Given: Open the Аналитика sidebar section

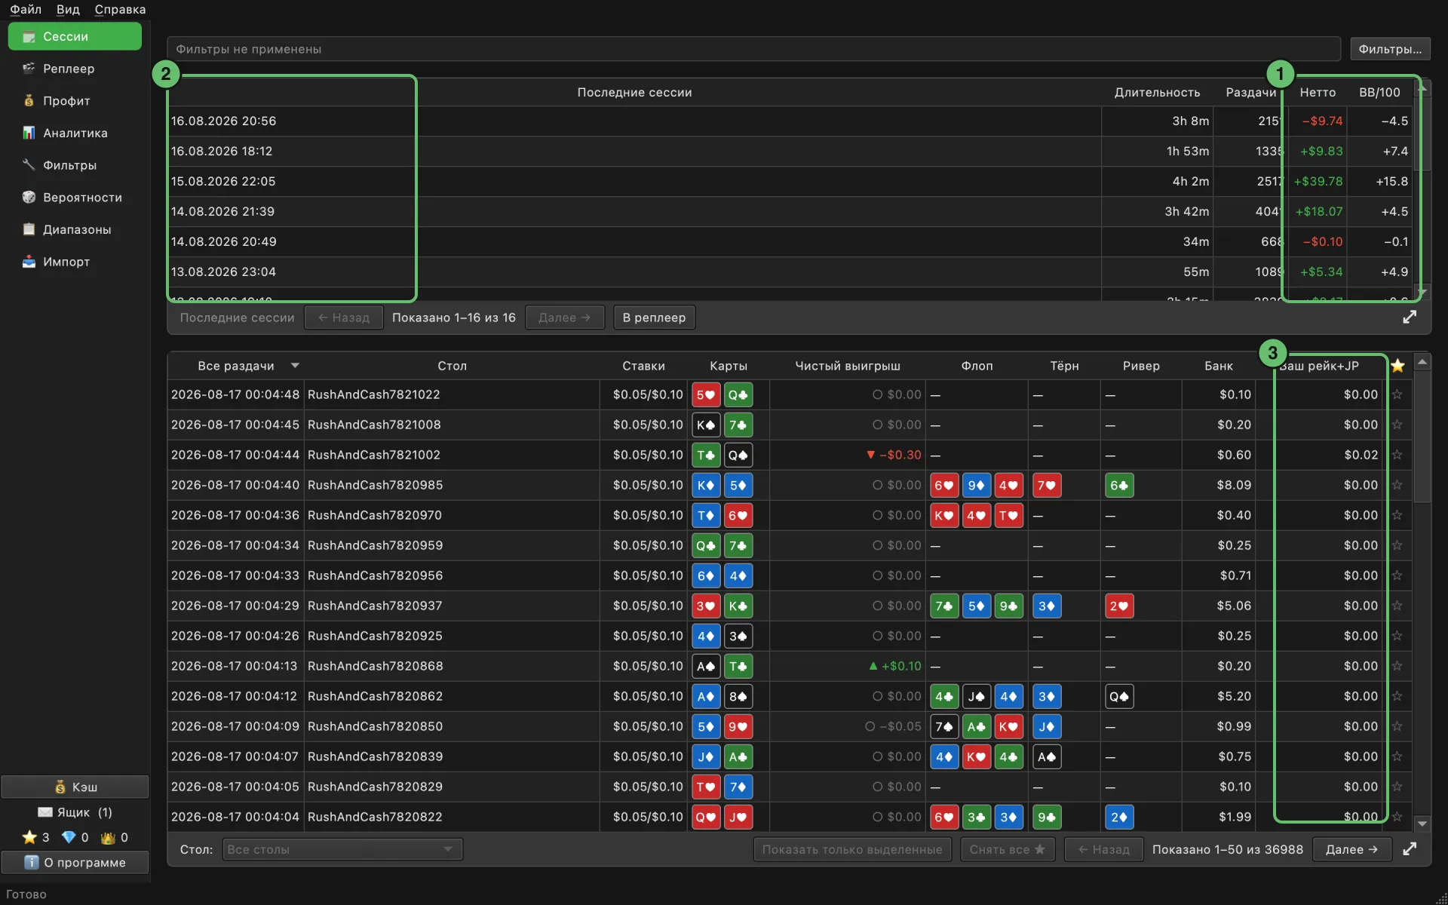Looking at the screenshot, I should point(74,133).
